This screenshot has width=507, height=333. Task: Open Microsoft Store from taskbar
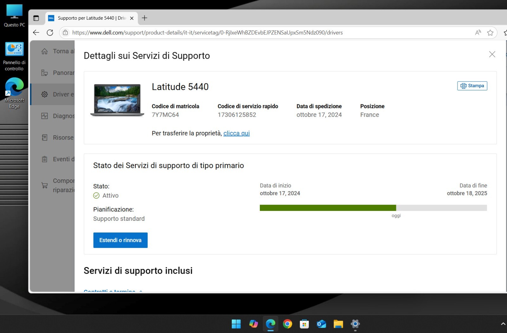(304, 324)
